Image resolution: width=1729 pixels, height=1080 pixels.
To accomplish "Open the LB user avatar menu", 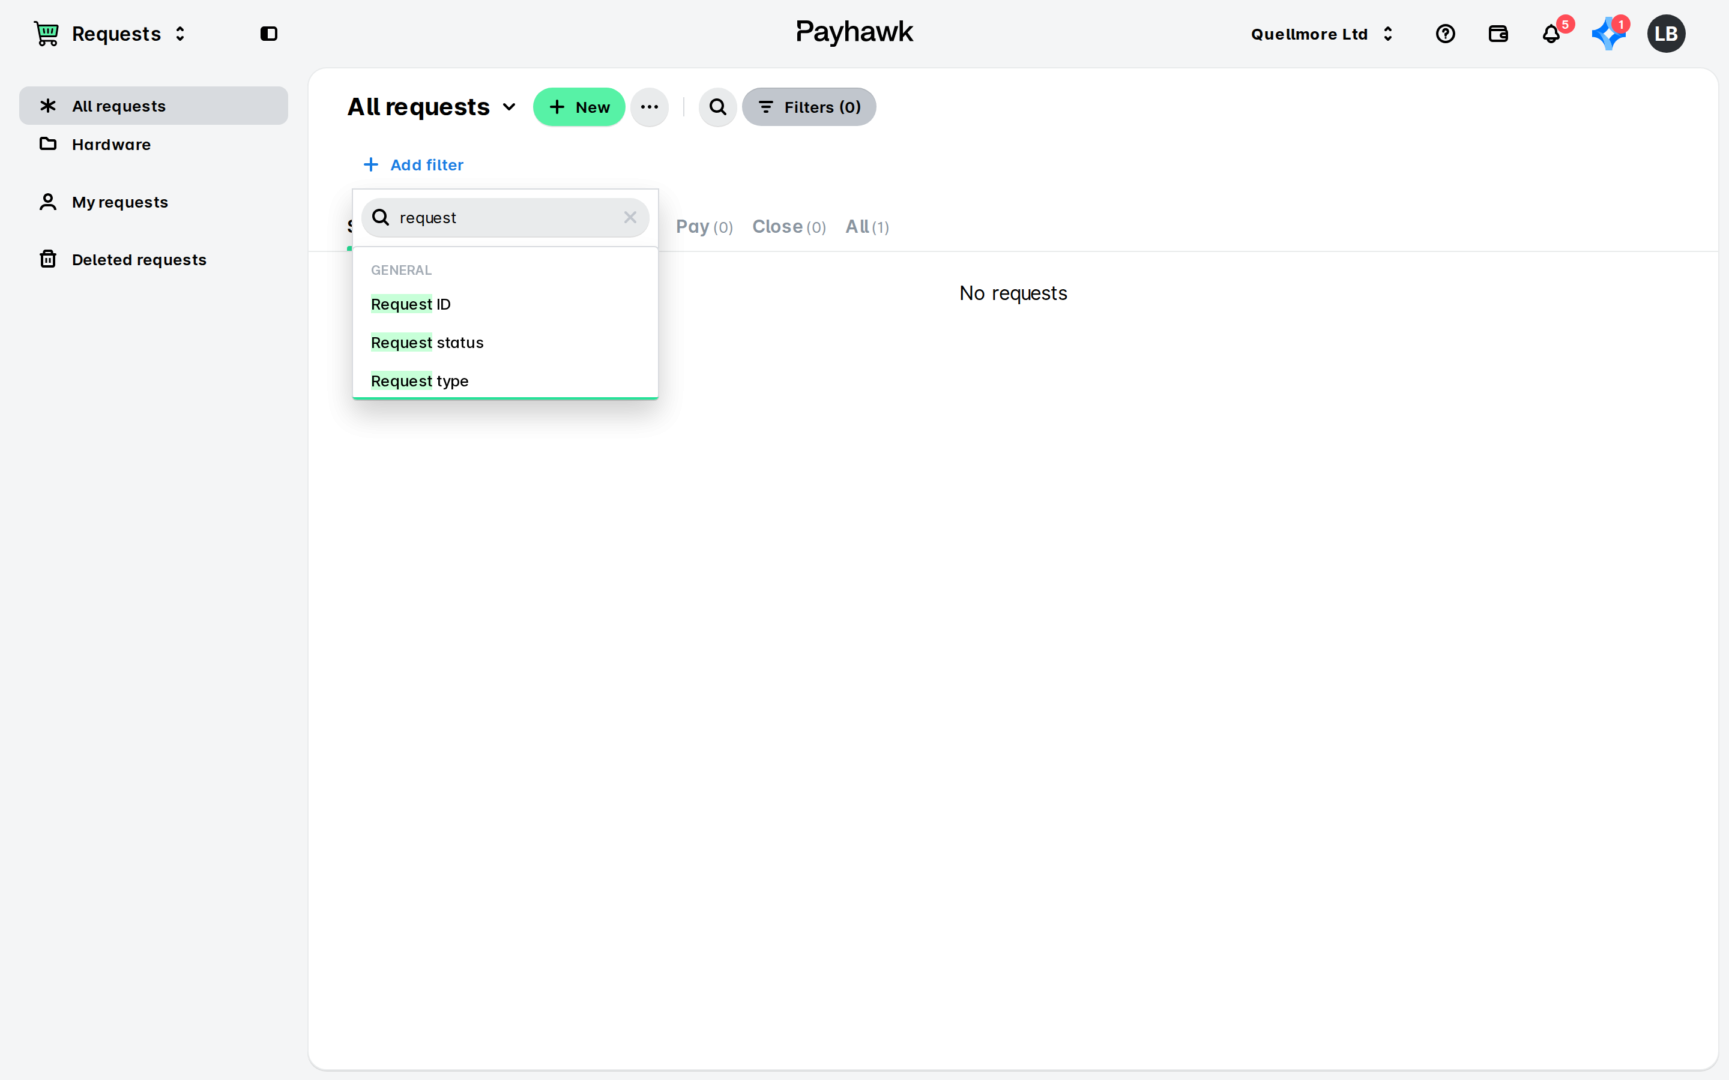I will coord(1666,34).
